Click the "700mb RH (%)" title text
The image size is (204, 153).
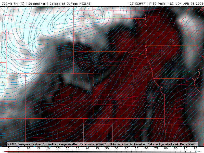click(13, 4)
